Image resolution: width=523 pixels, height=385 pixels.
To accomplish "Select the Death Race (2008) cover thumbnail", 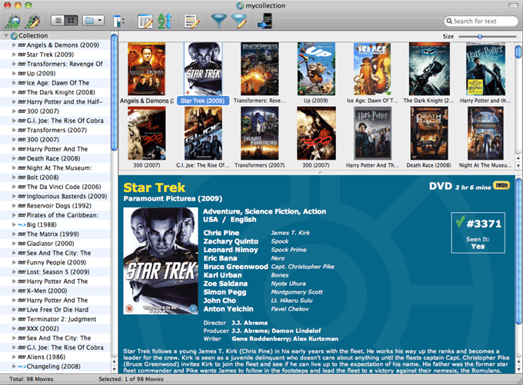I will coord(429,134).
